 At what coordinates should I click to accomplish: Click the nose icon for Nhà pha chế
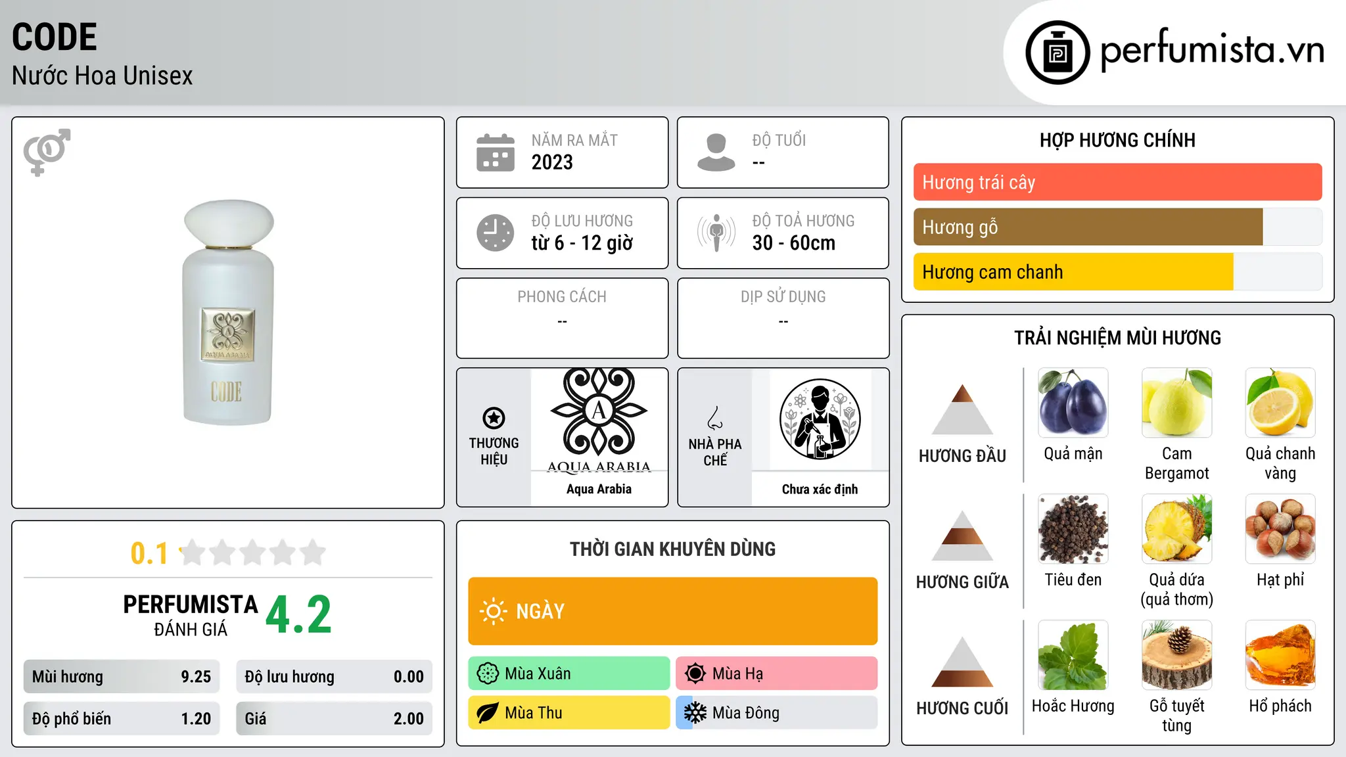(x=715, y=418)
